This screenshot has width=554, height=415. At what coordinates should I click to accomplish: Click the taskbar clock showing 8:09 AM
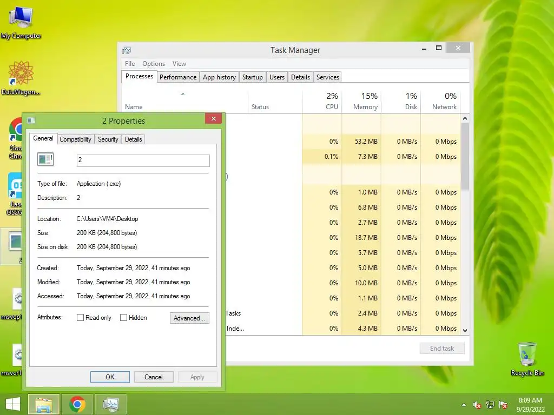coord(530,405)
